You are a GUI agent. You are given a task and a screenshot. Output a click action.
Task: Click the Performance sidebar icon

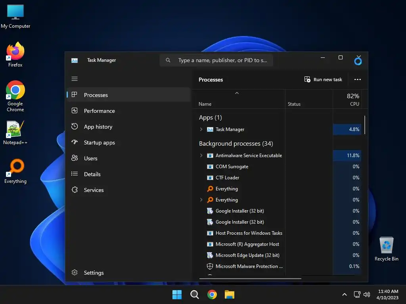[x=75, y=111]
